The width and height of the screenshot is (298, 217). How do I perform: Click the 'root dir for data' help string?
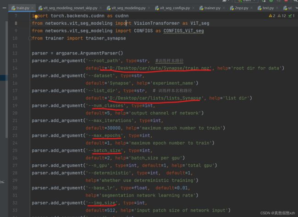click(x=256, y=68)
